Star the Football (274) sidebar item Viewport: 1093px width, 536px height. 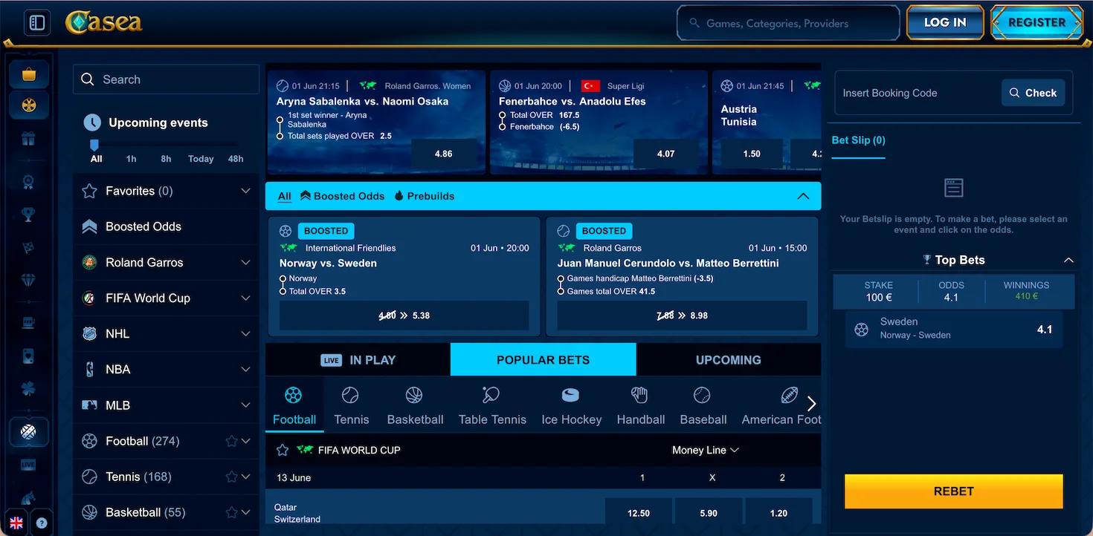coord(231,441)
